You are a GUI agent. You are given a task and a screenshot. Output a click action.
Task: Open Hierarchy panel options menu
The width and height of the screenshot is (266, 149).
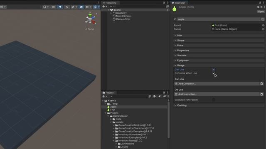(x=167, y=2)
